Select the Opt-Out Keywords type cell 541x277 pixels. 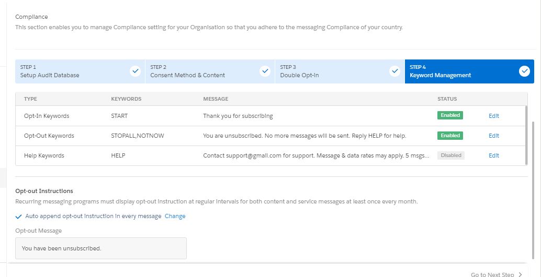click(x=49, y=136)
